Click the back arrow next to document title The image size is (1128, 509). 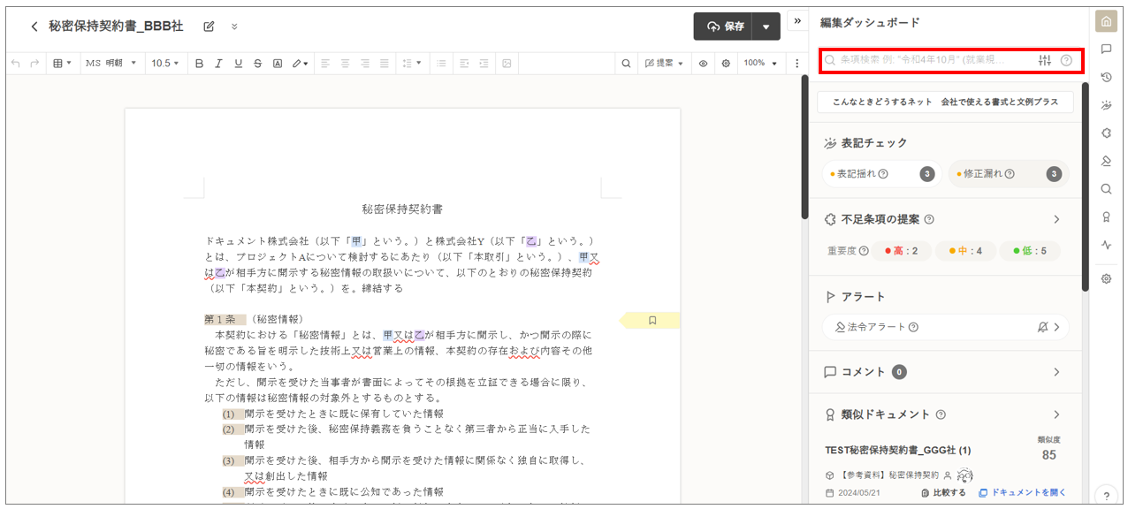point(34,27)
